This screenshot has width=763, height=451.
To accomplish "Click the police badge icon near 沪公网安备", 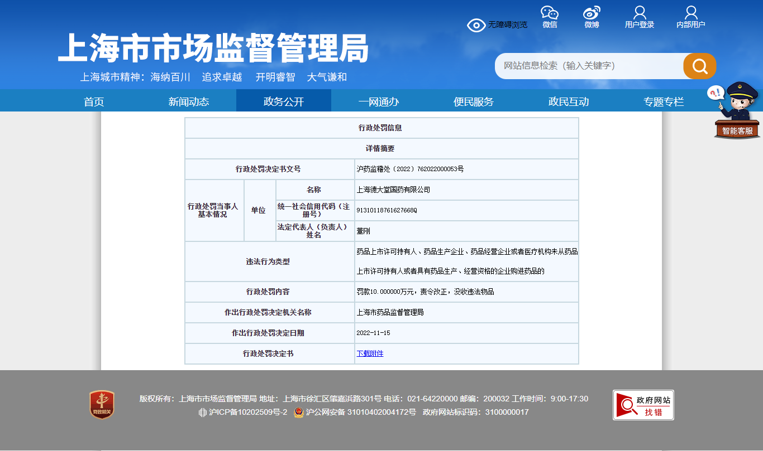I will pos(299,413).
